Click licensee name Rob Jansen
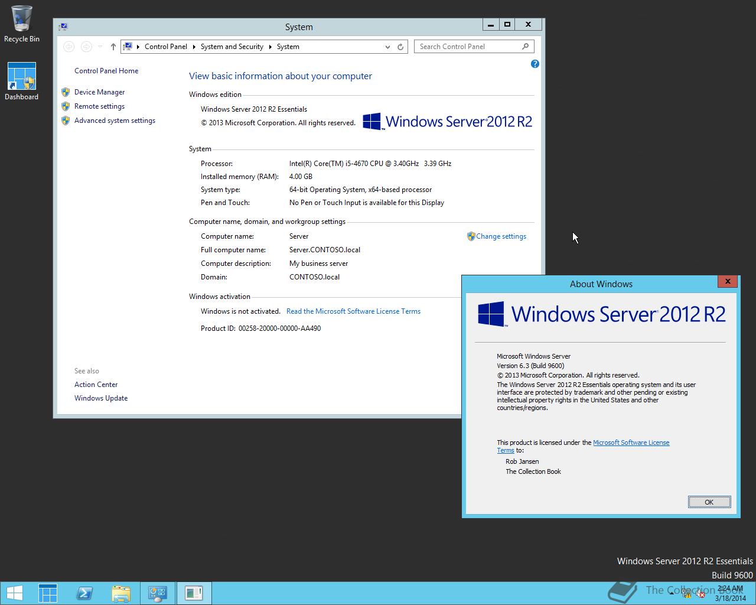 (x=522, y=461)
